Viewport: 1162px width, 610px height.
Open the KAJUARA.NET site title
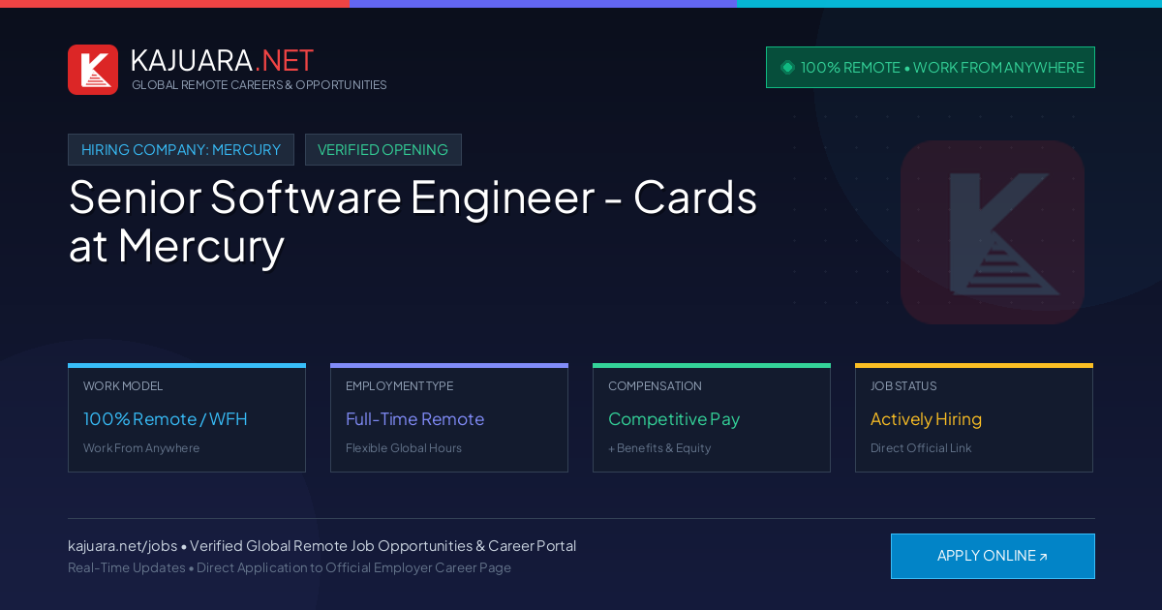tap(222, 60)
